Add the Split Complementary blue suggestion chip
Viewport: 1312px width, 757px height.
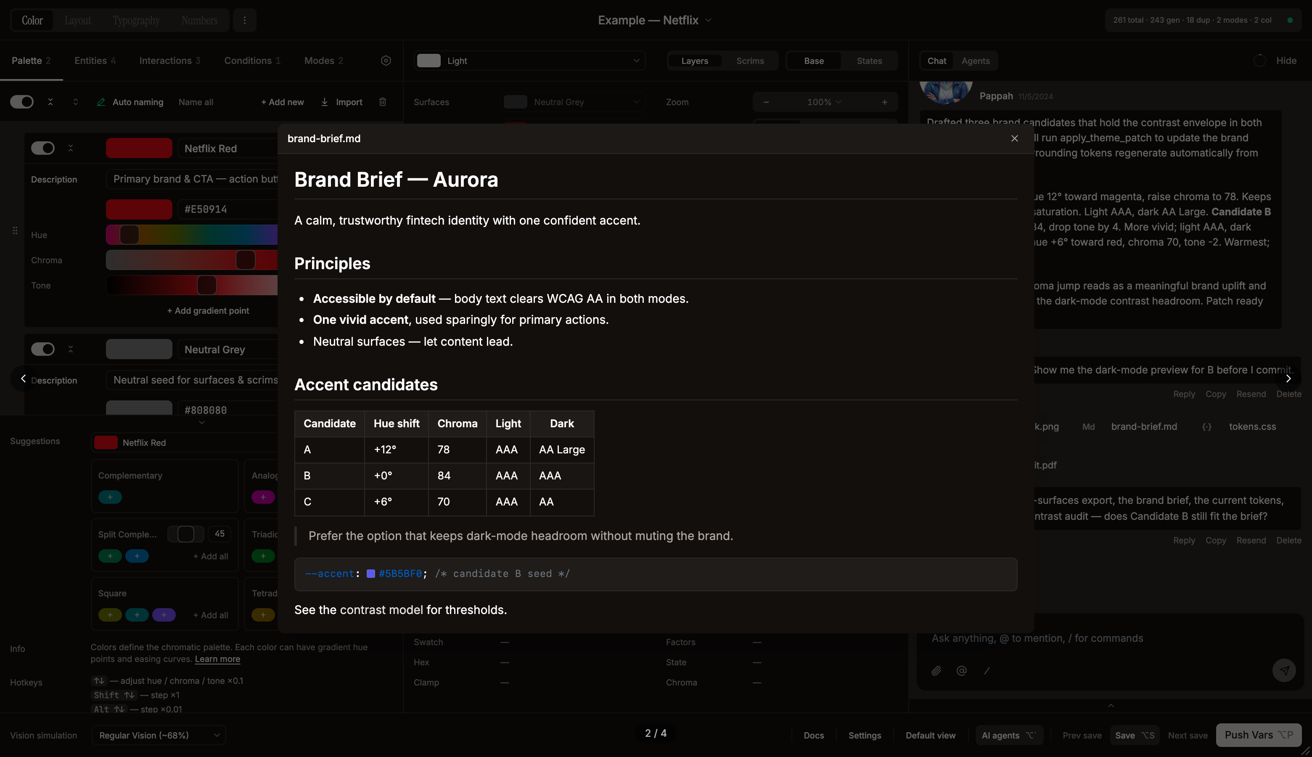pos(137,556)
